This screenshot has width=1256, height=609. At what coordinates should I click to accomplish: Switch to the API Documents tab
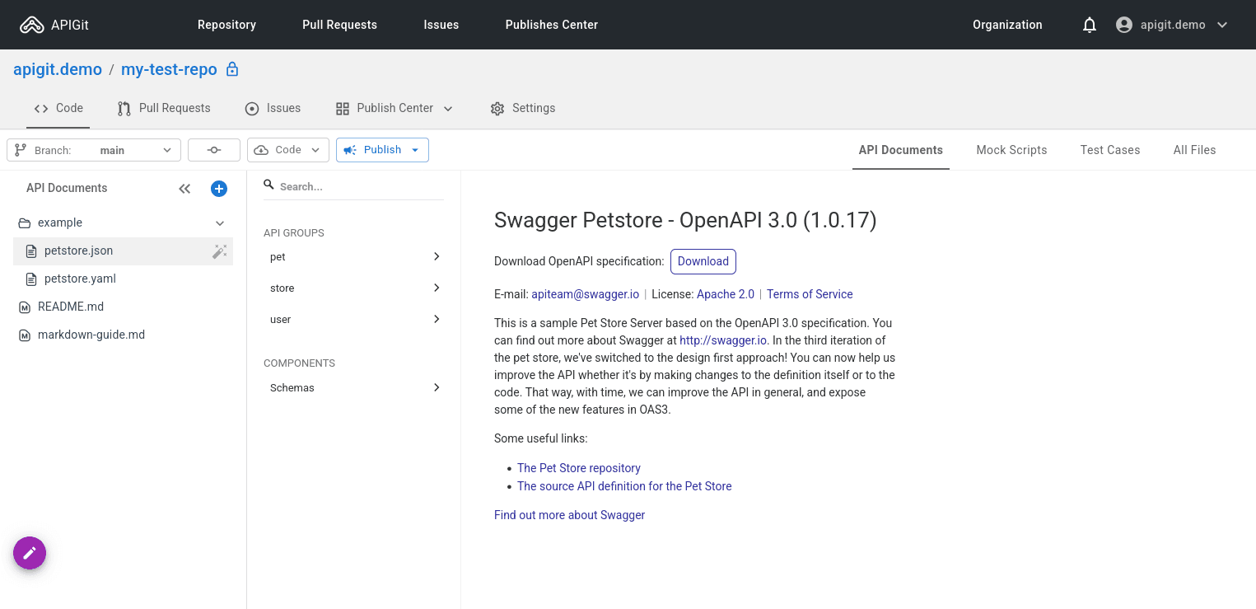[901, 150]
